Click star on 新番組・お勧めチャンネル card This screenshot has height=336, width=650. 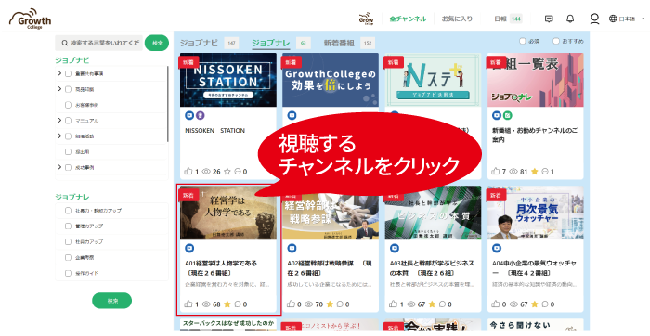click(534, 171)
